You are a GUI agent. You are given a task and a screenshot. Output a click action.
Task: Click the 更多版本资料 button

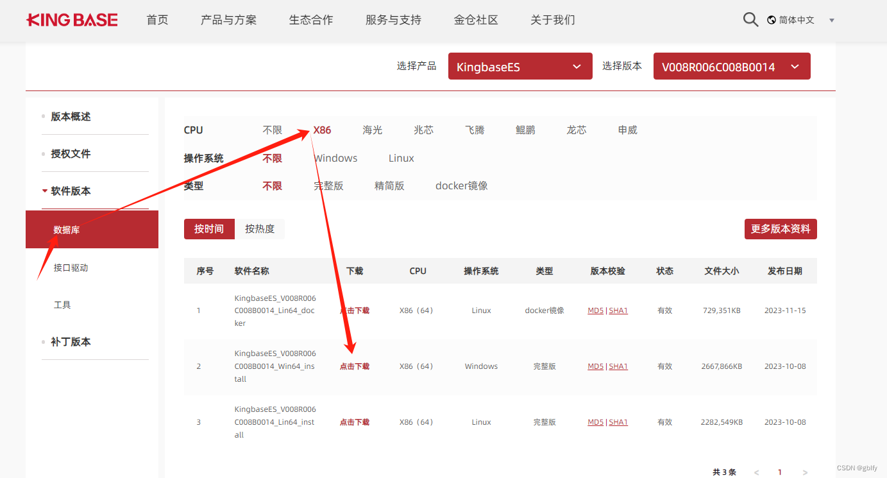[x=781, y=228]
